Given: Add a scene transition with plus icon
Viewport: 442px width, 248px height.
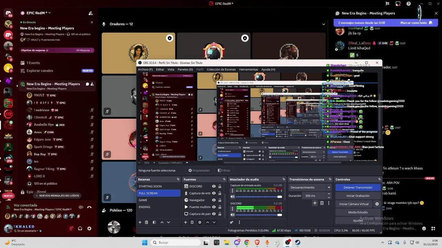Looking at the screenshot, I should [315, 203].
